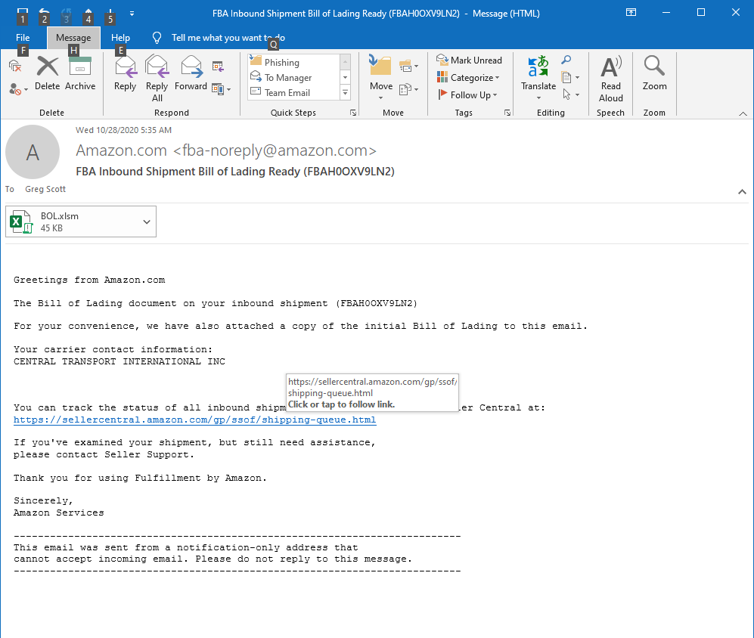Click the Quick Steps gallery down arrow
This screenshot has width=754, height=638.
[x=346, y=77]
